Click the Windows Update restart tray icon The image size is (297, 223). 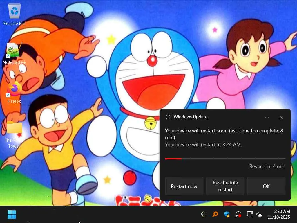point(238,214)
